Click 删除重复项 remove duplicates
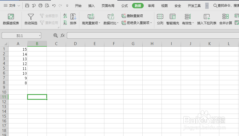Viewport: 239px width, 136px height. 132,16
